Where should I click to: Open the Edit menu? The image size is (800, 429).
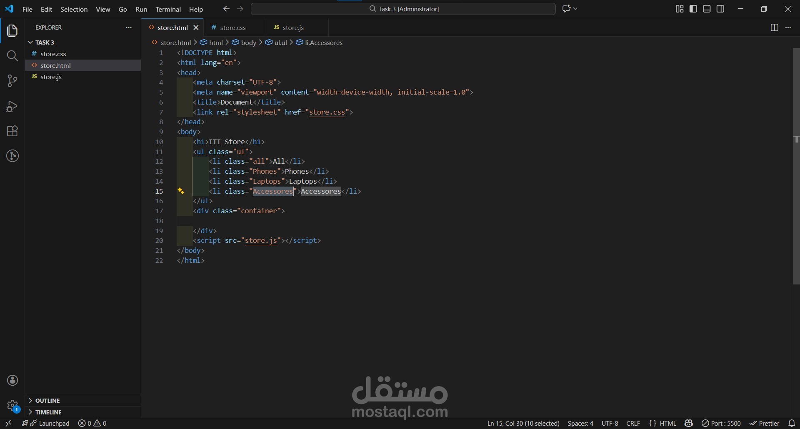click(x=46, y=9)
